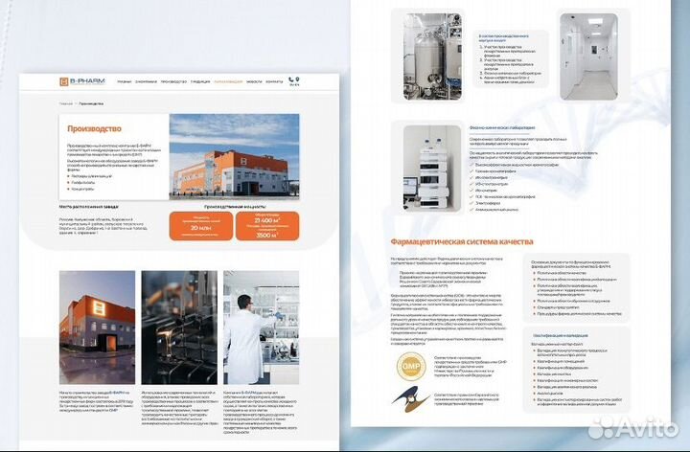690x452 pixels.
Task: Click the orange 21 400 м² area card
Action: click(265, 225)
